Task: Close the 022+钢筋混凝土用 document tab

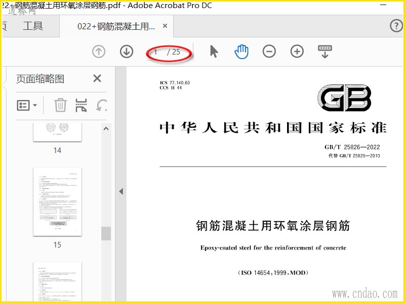Action: (x=165, y=26)
